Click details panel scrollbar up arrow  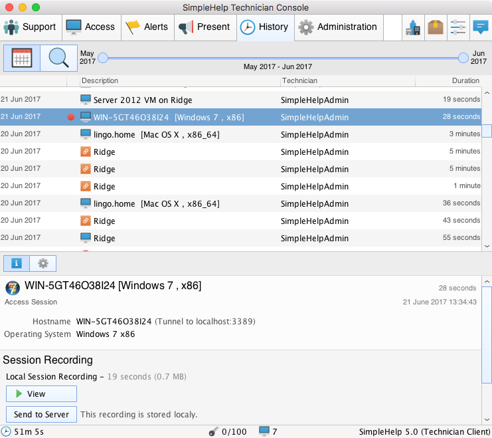[487, 282]
